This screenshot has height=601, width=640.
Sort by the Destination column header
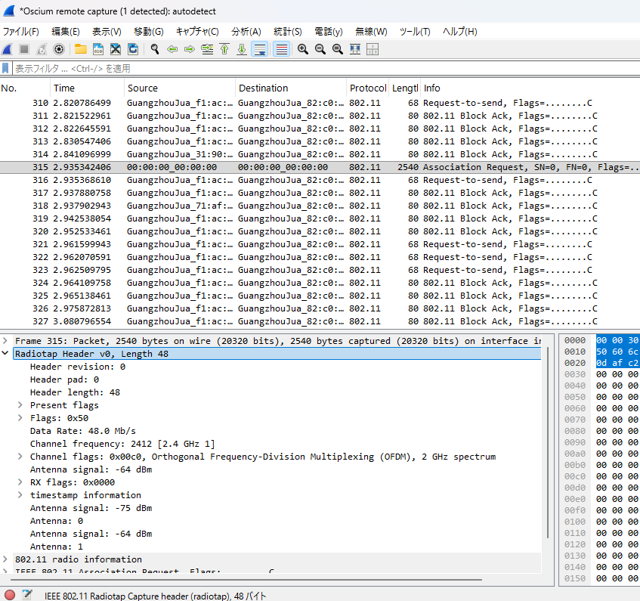pos(291,88)
